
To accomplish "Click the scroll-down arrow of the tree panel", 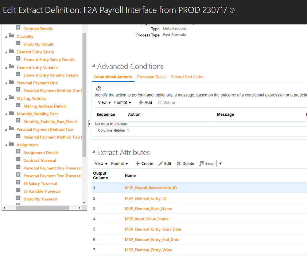I will pyautogui.click(x=84, y=203).
